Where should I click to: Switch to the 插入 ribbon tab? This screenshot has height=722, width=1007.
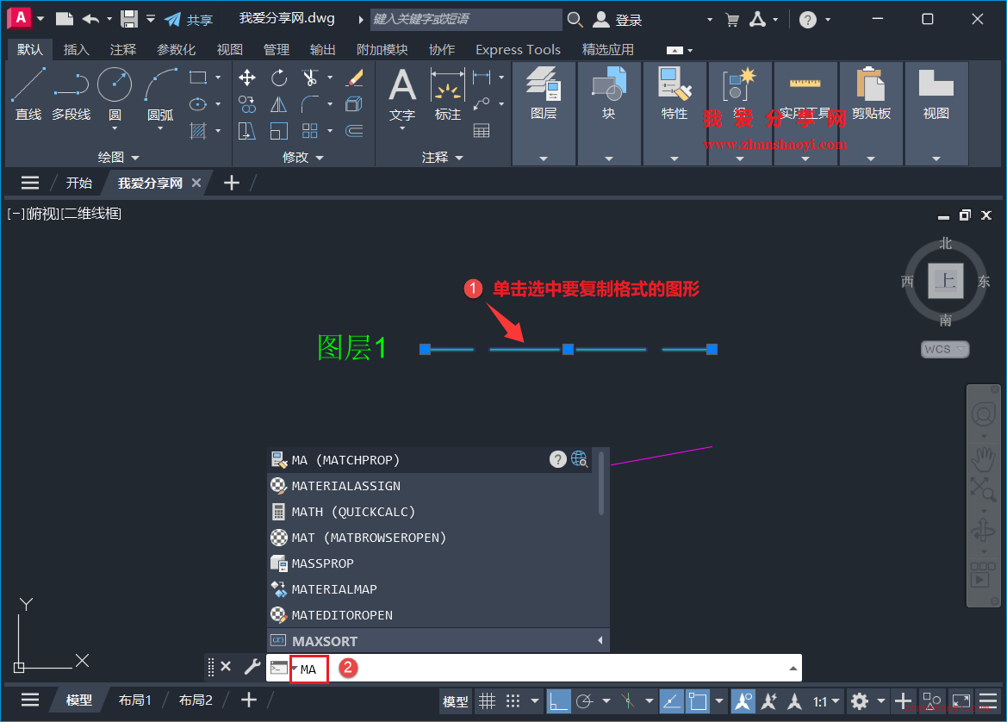click(x=76, y=49)
